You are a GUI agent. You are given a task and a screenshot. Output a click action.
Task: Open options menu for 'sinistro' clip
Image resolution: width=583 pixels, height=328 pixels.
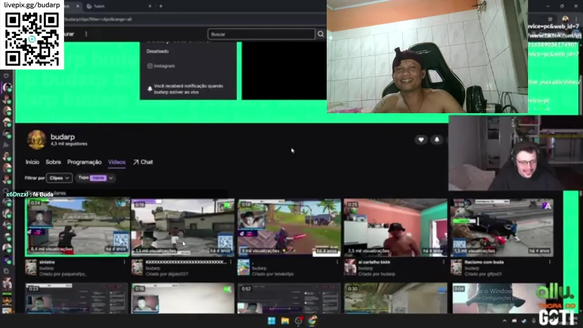coord(124,262)
